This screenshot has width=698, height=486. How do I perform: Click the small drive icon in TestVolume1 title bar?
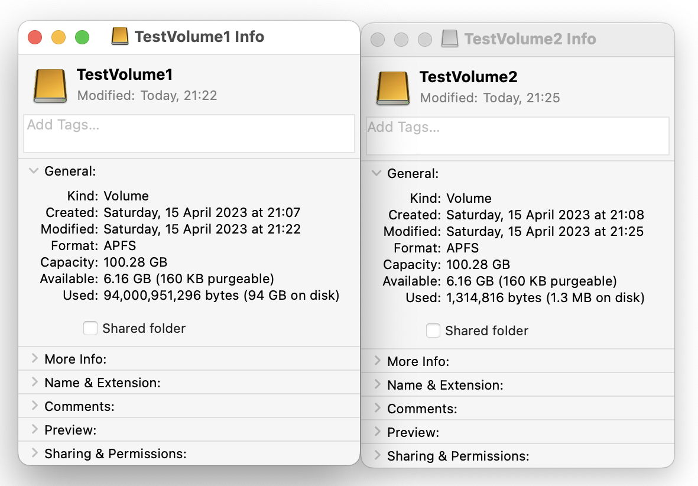120,36
